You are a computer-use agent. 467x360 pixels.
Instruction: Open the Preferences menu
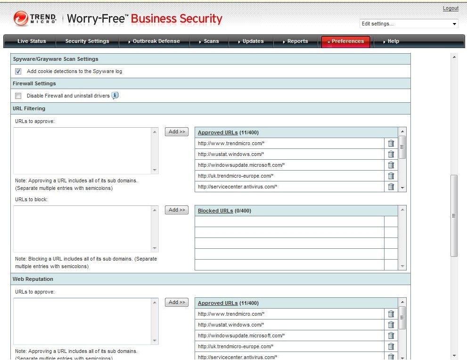[x=345, y=41]
